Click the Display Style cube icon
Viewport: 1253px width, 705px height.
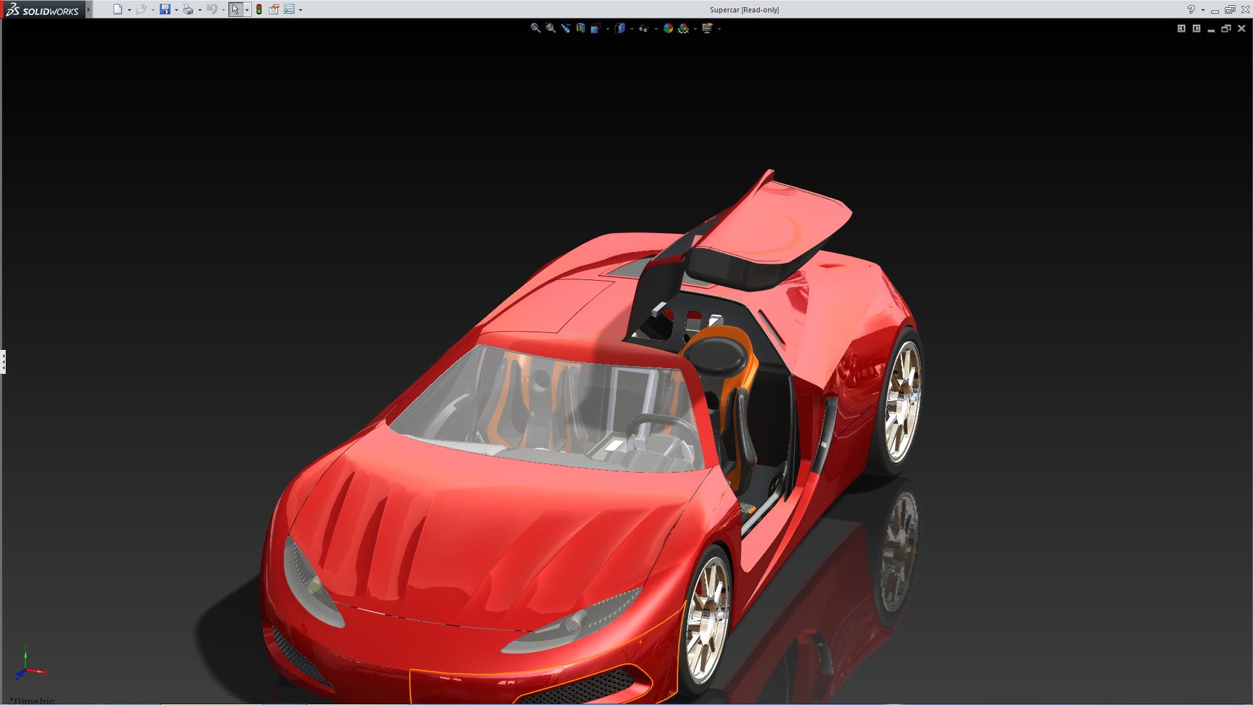pyautogui.click(x=620, y=28)
